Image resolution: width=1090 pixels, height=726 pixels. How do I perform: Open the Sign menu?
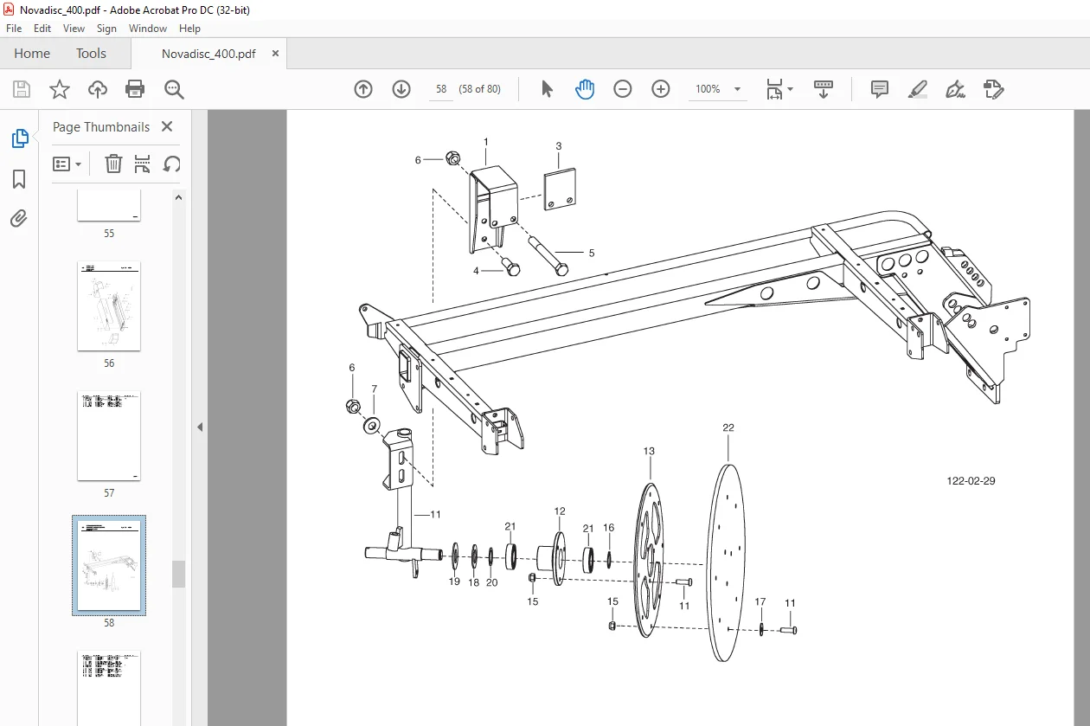pos(106,29)
